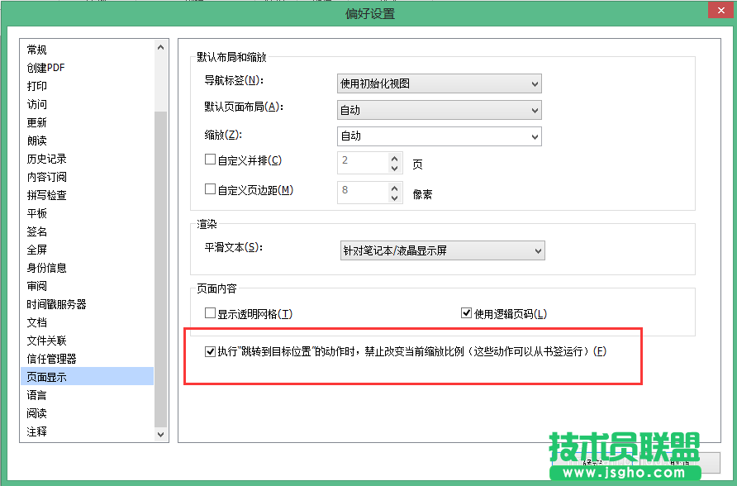This screenshot has width=737, height=486.
Task: Select 信任管理器 category
Action: [87, 359]
